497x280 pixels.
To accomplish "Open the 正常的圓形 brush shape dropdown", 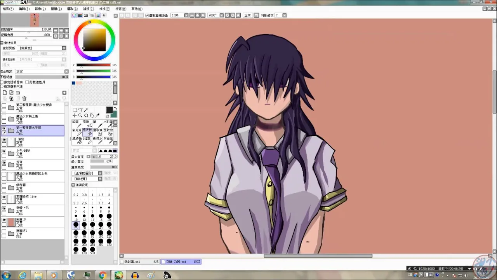I will [x=100, y=173].
